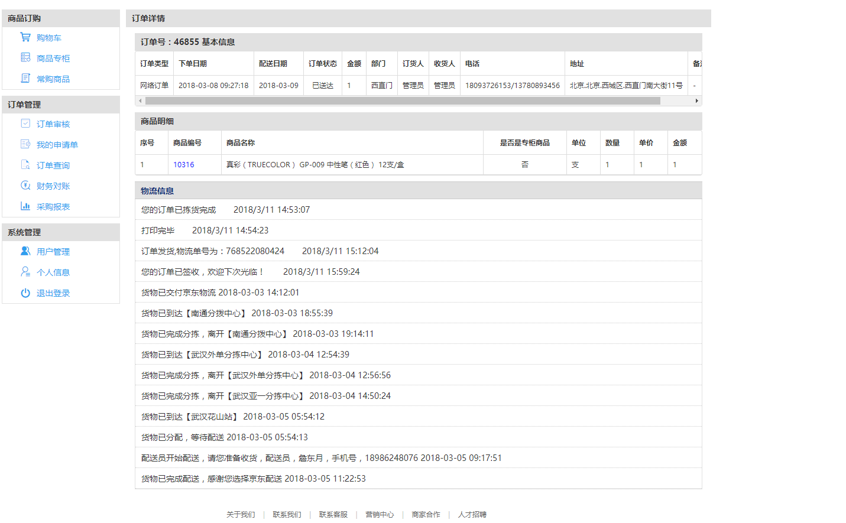Screen dimensions: 846x523
Task: Click the 物流信息 section title
Action: point(157,191)
